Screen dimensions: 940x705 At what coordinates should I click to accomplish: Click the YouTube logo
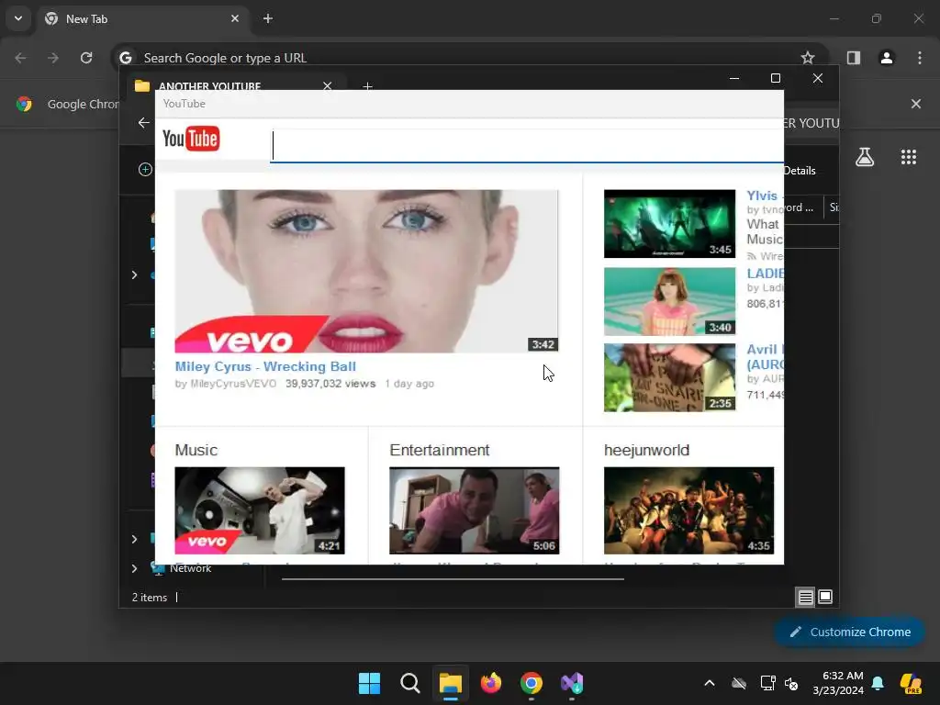191,139
